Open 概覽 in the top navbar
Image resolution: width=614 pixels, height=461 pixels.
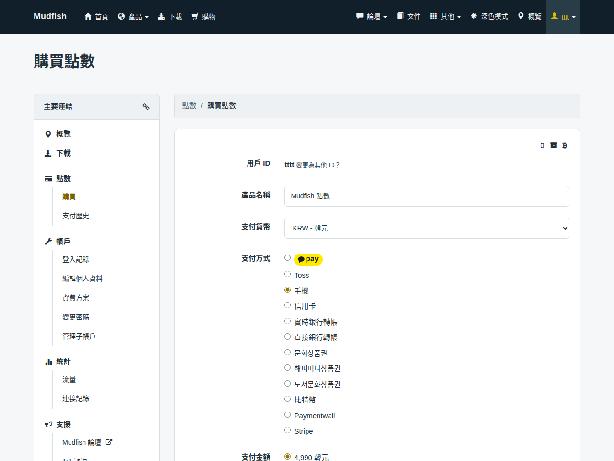click(x=530, y=17)
